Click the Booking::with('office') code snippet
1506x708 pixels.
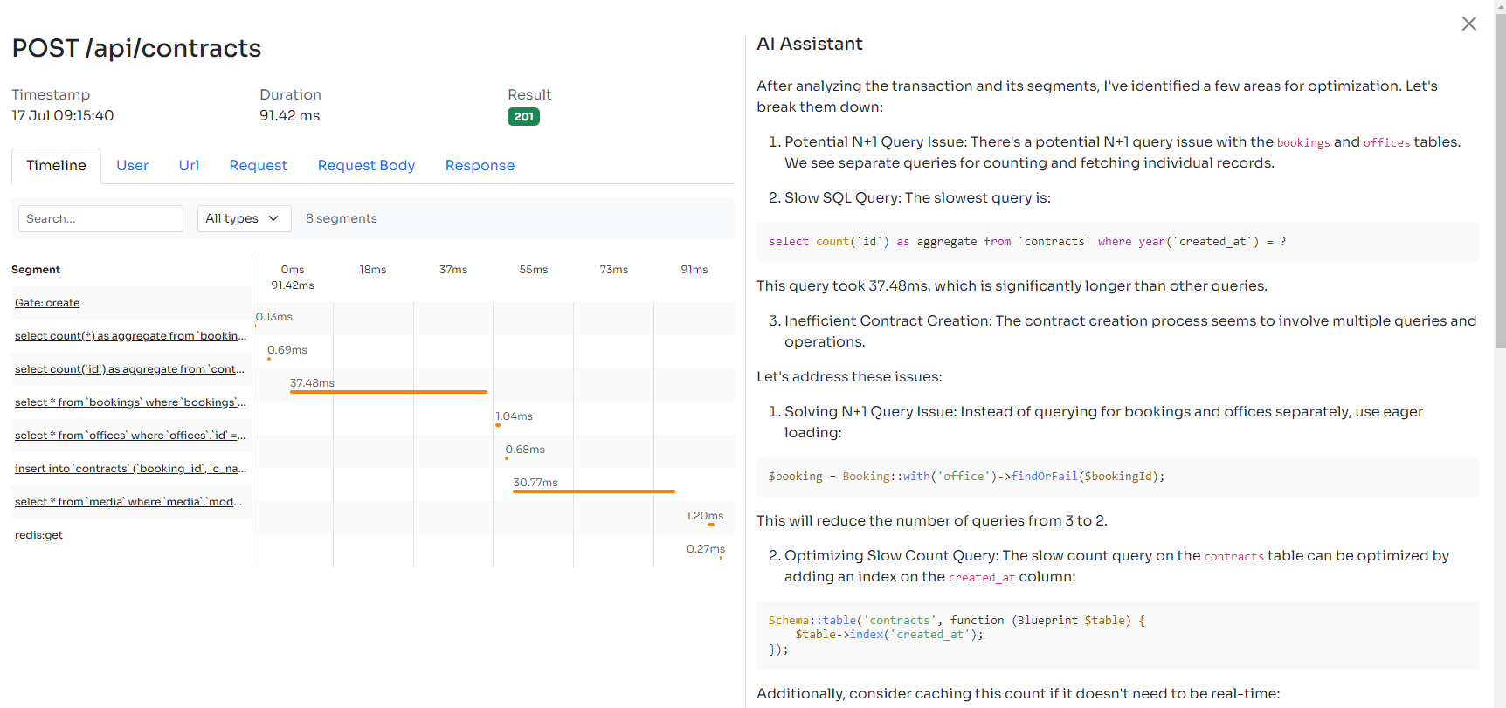click(1118, 477)
